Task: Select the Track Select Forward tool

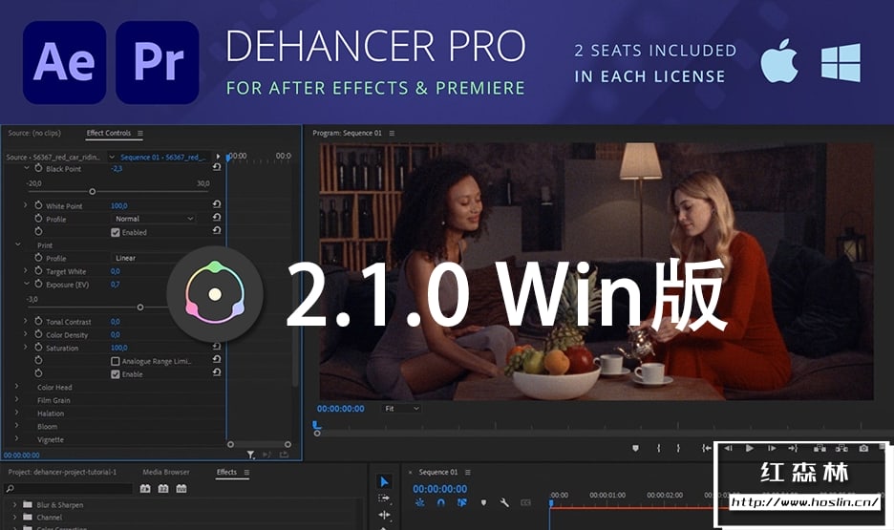Action: 384,498
